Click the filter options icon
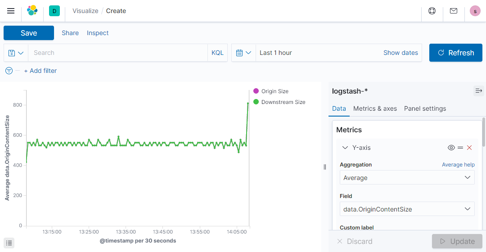The image size is (486, 252). click(9, 71)
